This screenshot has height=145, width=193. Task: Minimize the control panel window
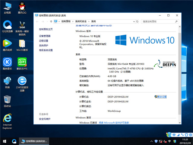point(160,15)
